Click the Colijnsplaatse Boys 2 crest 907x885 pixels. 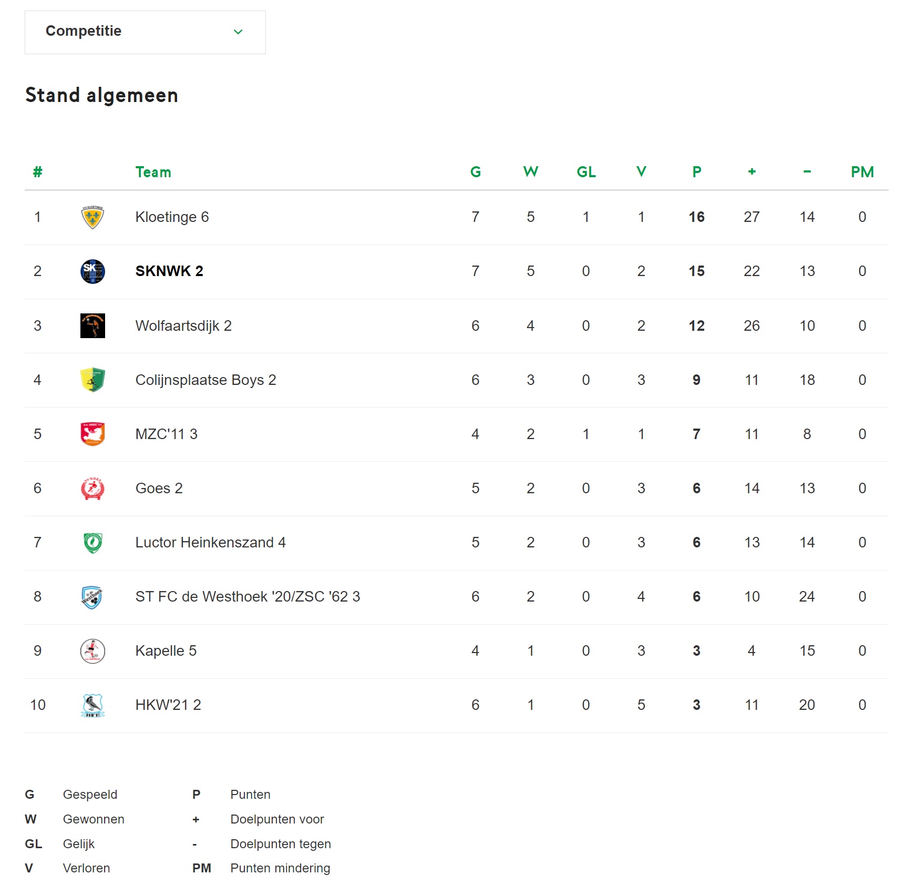click(92, 380)
